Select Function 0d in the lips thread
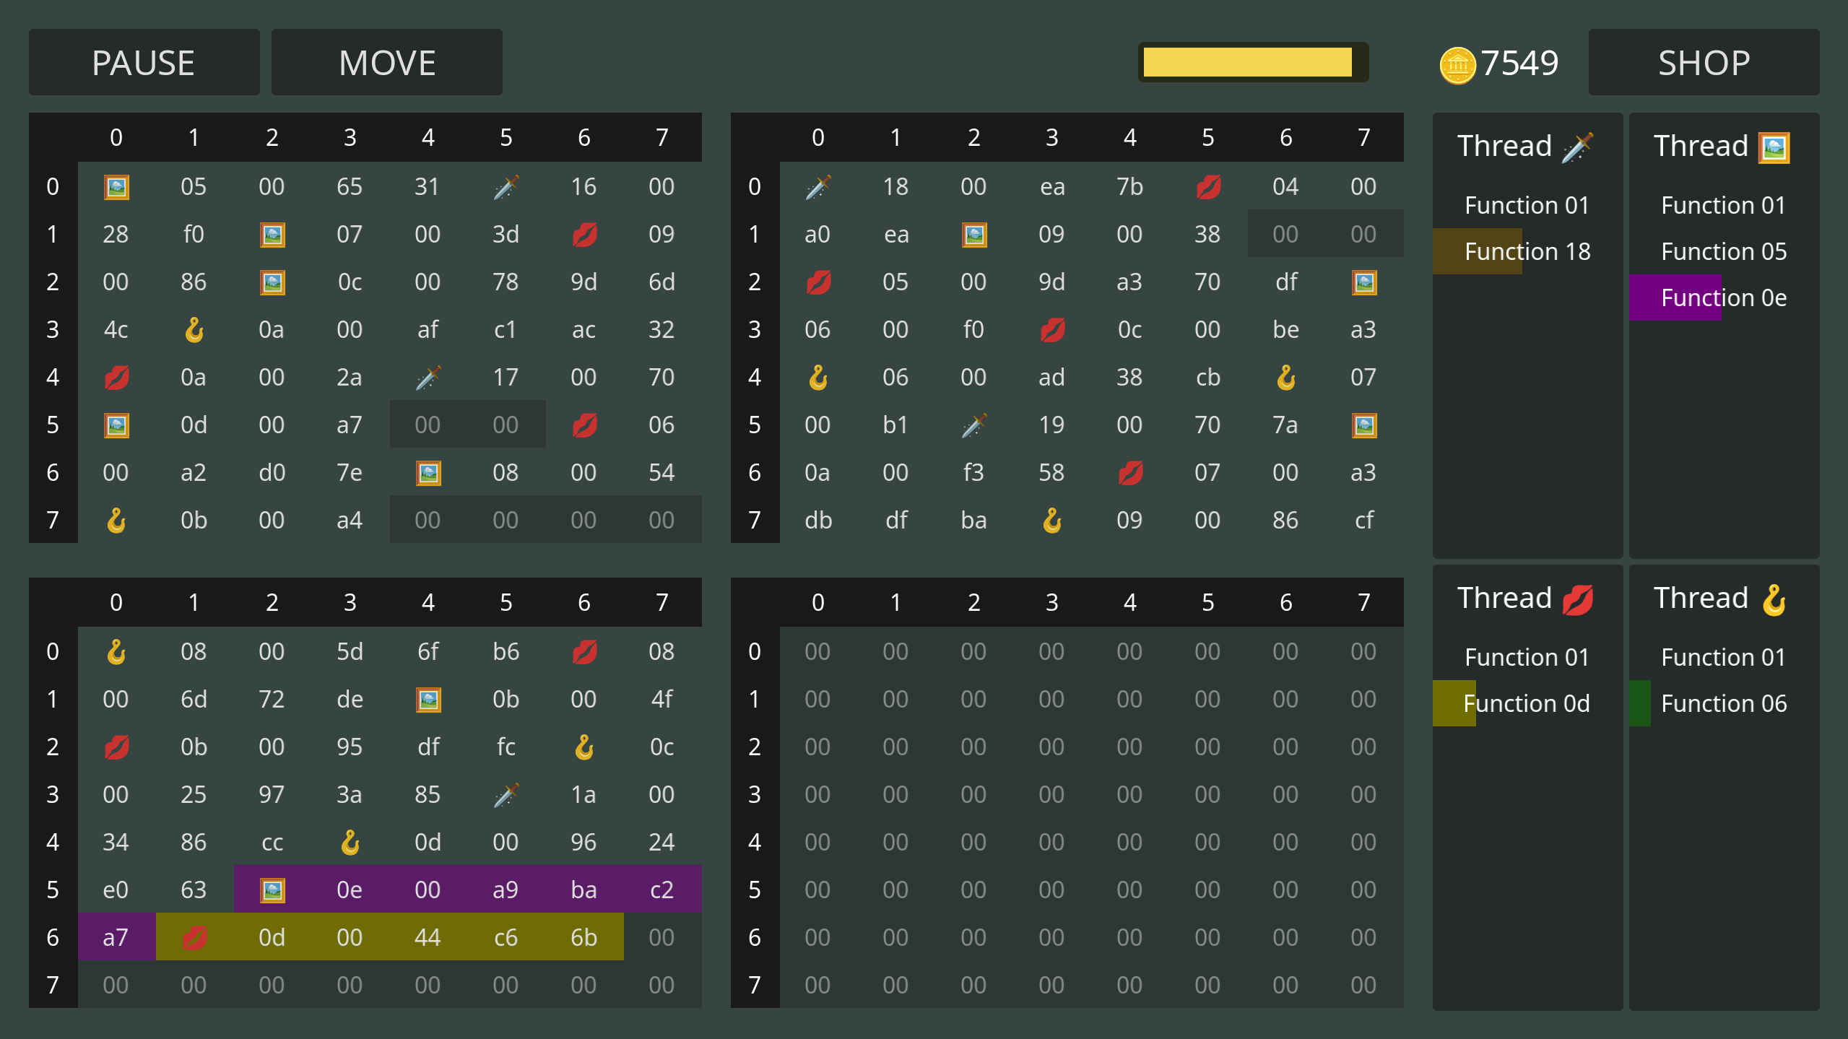The height and width of the screenshot is (1039, 1848). pos(1527,704)
